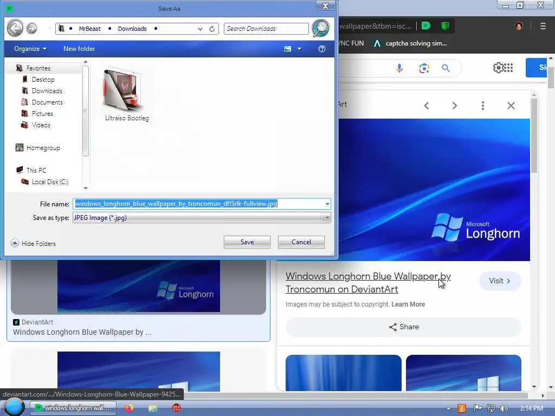Launch the red DEV app on taskbar
This screenshot has width=555, height=416.
click(176, 408)
